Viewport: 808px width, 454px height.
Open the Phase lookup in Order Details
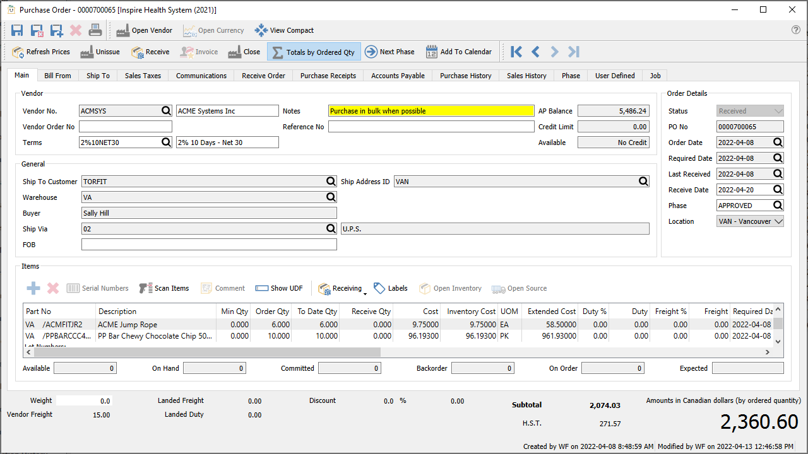(778, 206)
